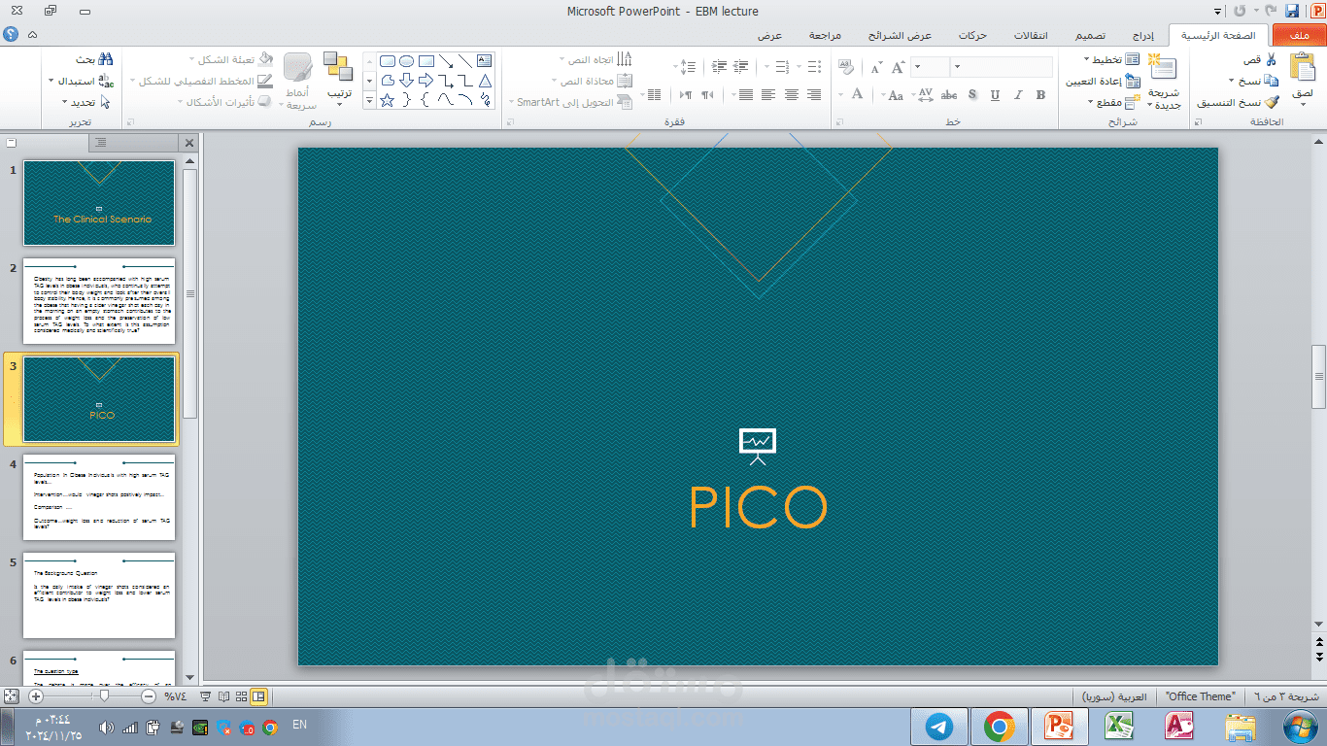The height and width of the screenshot is (746, 1327).
Task: Select the Oval shape
Action: [x=407, y=61]
